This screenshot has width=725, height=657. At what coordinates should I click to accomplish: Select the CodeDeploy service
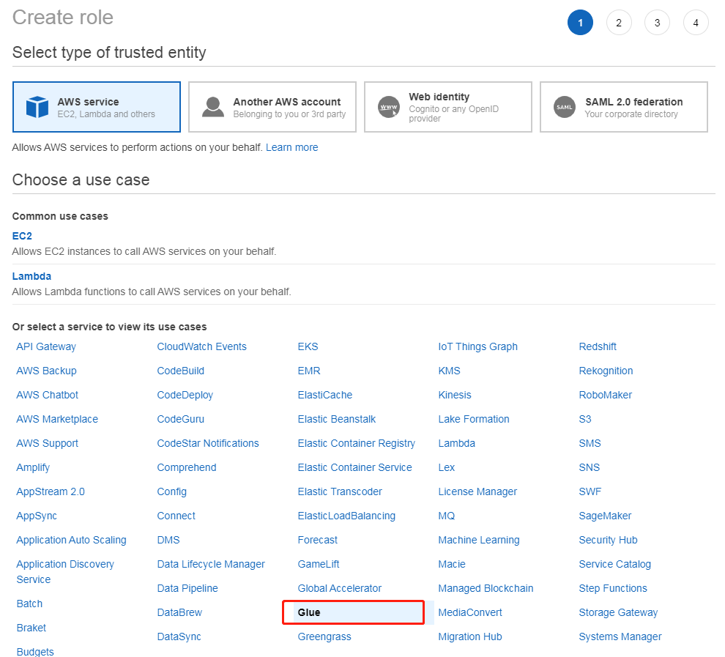click(185, 394)
